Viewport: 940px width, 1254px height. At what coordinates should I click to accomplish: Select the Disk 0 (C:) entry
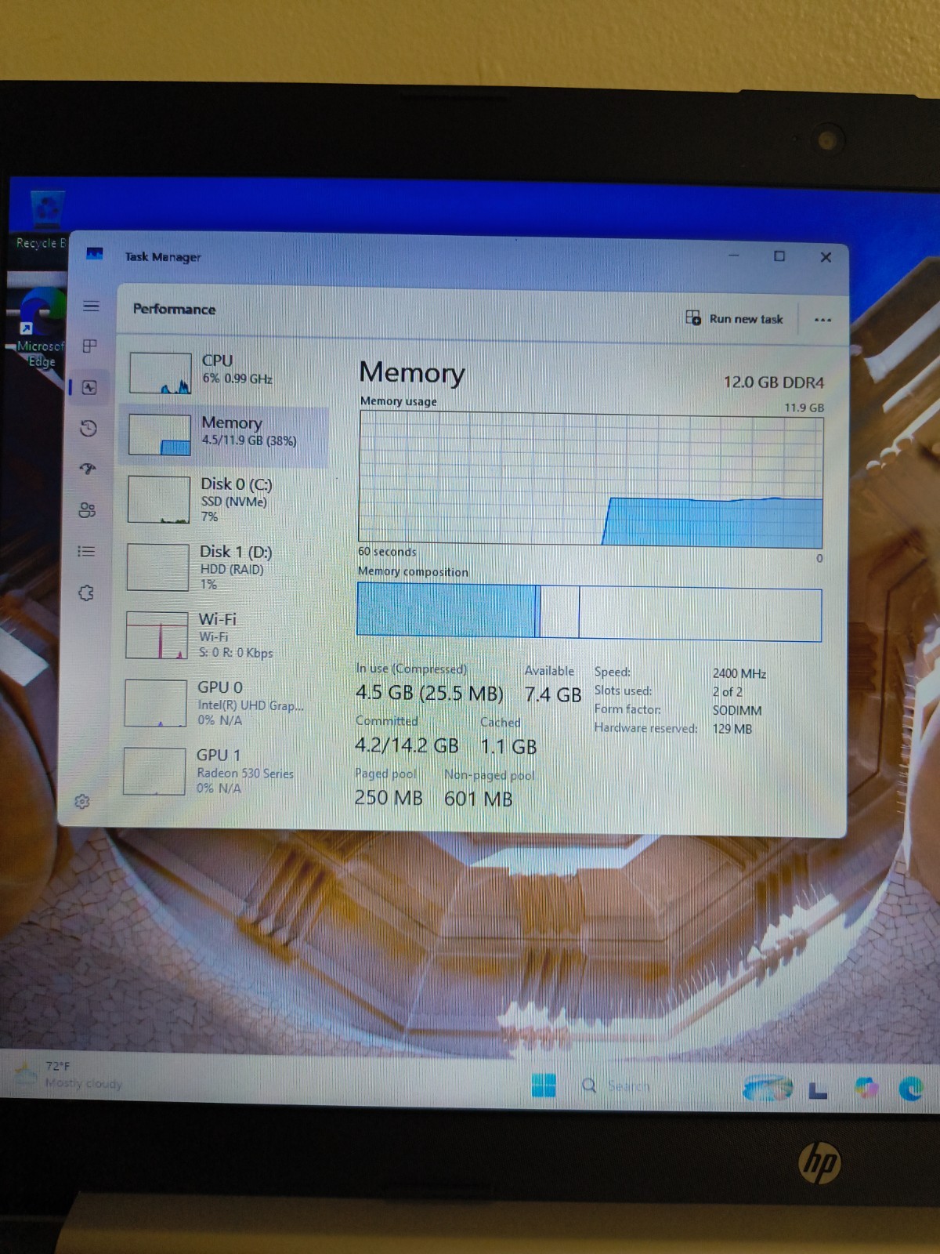(x=225, y=499)
